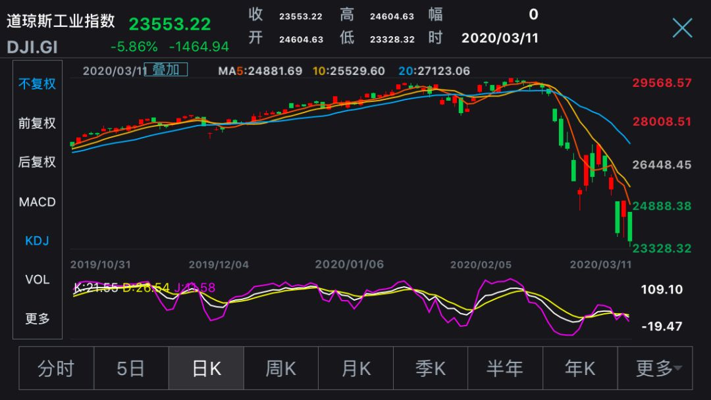Click the 2019/10/31 date axis label
The width and height of the screenshot is (711, 400).
point(101,264)
